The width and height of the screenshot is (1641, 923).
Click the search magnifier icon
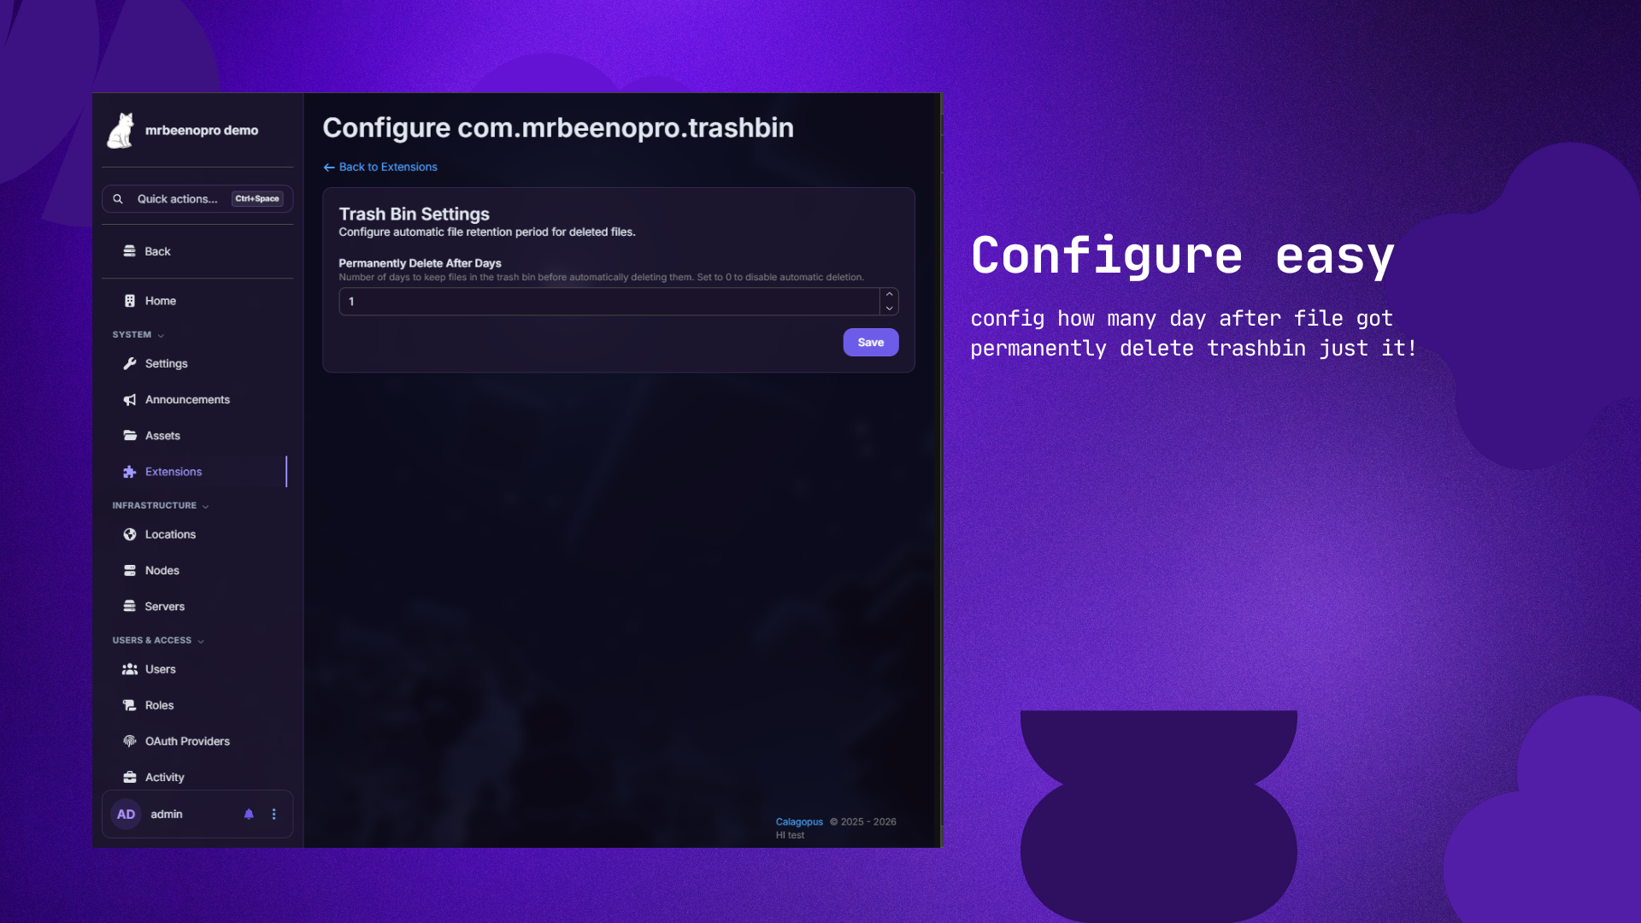tap(118, 199)
